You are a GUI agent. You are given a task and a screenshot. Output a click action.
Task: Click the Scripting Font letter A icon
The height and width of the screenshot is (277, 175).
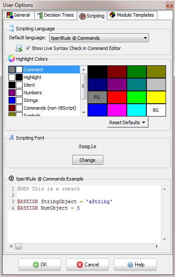[12, 137]
